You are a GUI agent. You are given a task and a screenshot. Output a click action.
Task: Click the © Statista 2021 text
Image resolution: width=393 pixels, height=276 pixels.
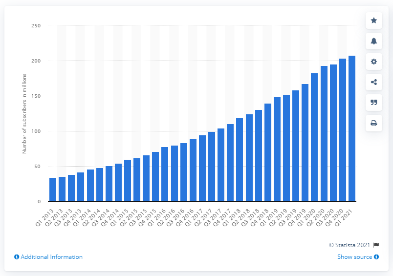click(349, 245)
